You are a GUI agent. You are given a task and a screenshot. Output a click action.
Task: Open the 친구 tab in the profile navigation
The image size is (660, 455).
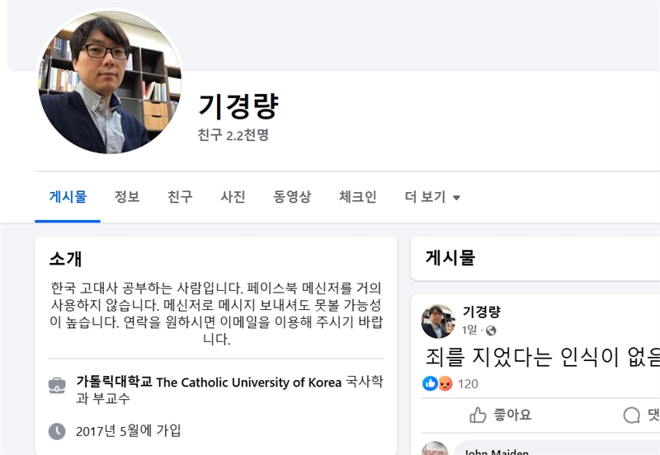180,197
